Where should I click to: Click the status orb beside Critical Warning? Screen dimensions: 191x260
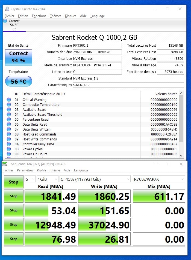pyautogui.click(x=9, y=100)
